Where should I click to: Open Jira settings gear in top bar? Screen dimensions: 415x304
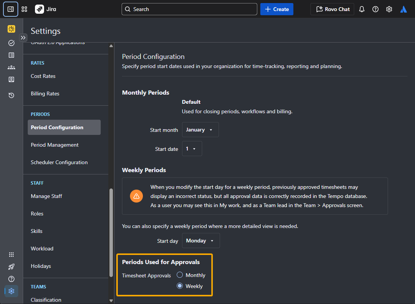389,9
